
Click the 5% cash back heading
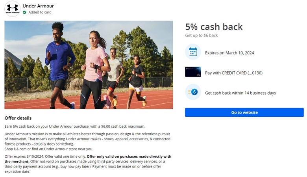point(214,27)
